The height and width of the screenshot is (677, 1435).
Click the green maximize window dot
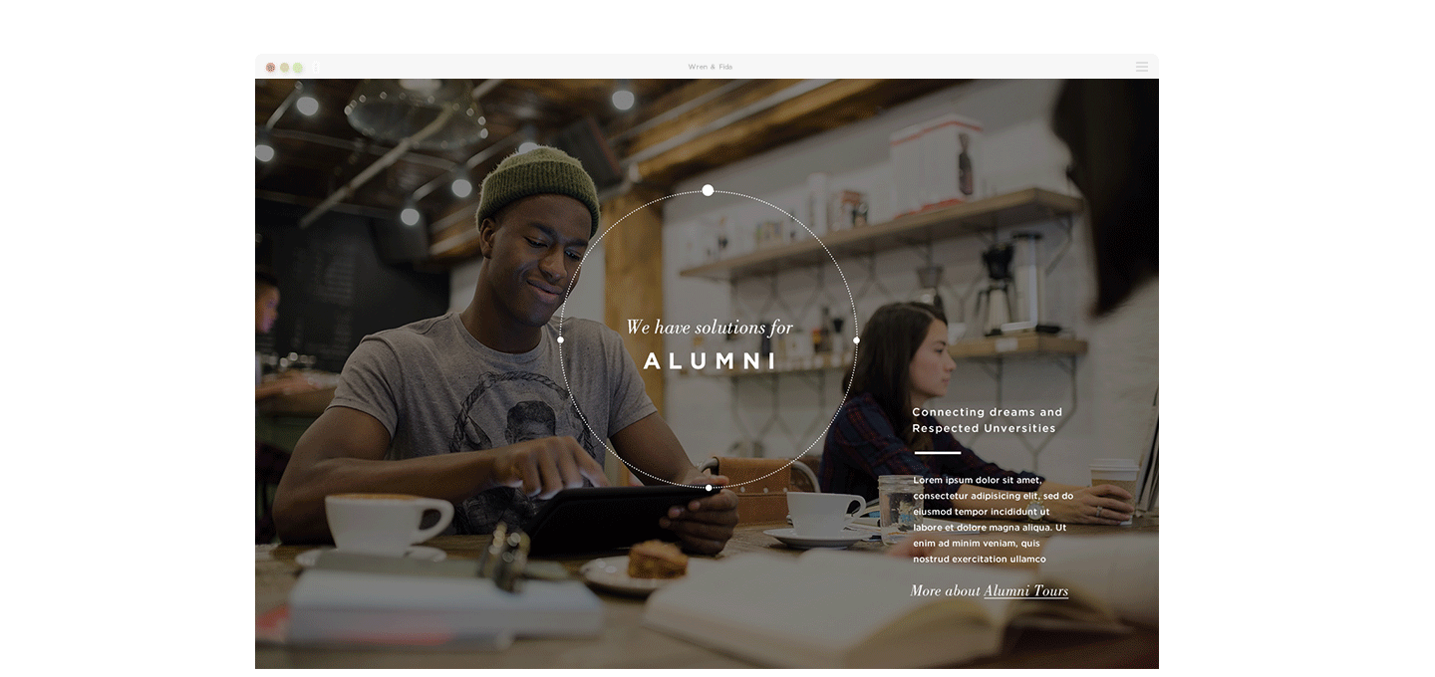tap(298, 67)
